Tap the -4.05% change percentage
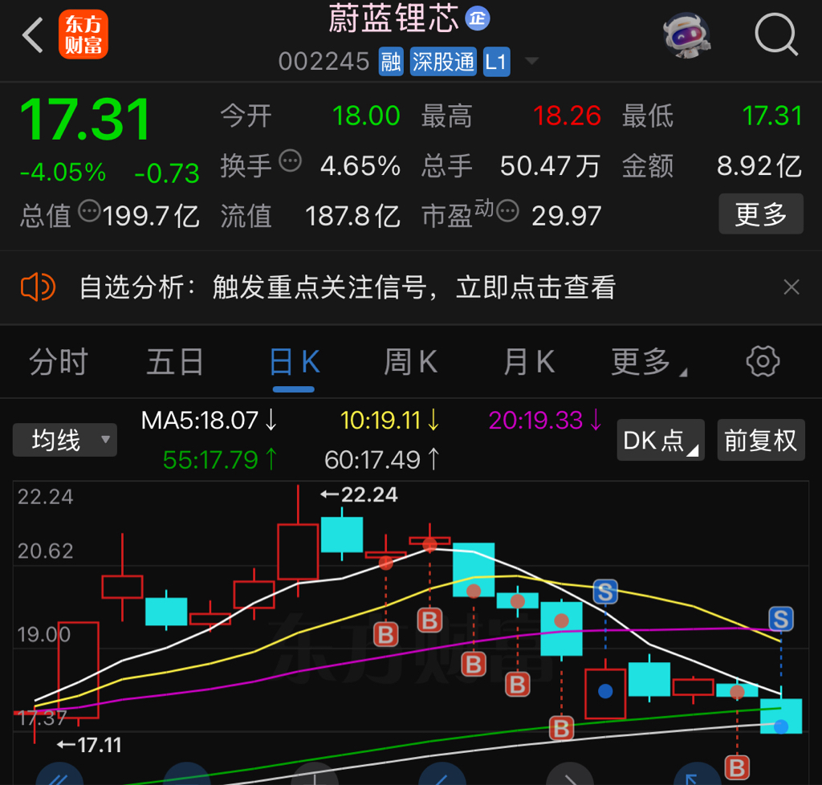The width and height of the screenshot is (822, 785). (63, 173)
